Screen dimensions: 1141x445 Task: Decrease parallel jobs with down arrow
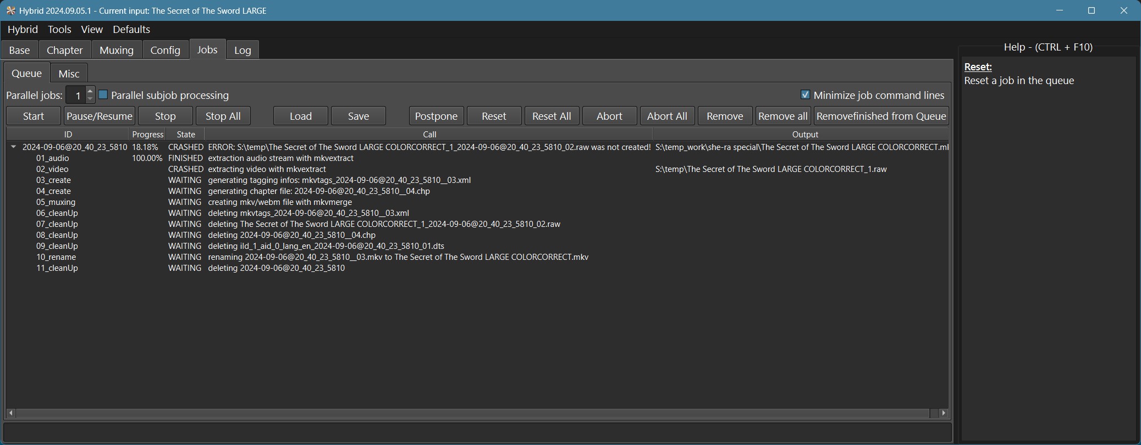click(90, 99)
